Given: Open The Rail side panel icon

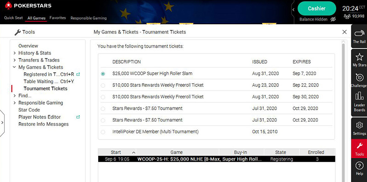Looking at the screenshot, I should point(359,33).
